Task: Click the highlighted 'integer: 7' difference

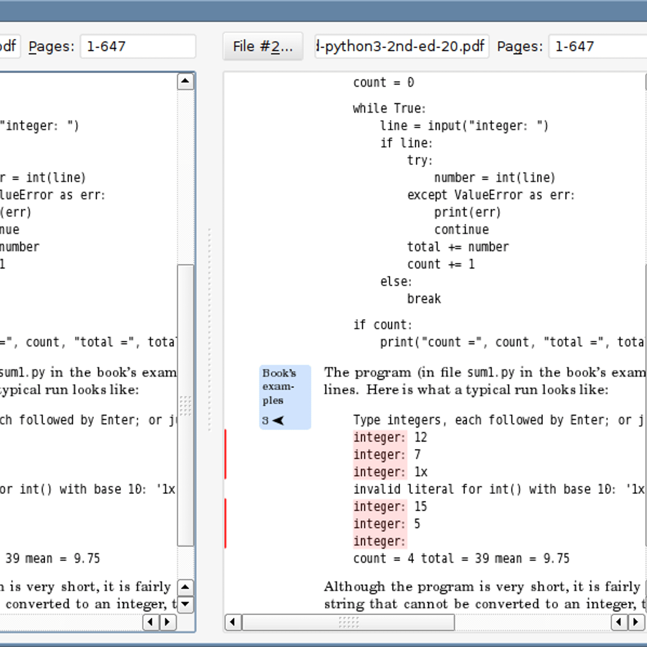Action: tap(380, 455)
